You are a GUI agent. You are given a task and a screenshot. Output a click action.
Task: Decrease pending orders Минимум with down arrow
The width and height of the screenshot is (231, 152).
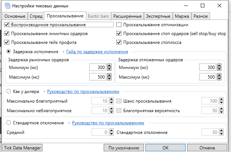click(219, 69)
